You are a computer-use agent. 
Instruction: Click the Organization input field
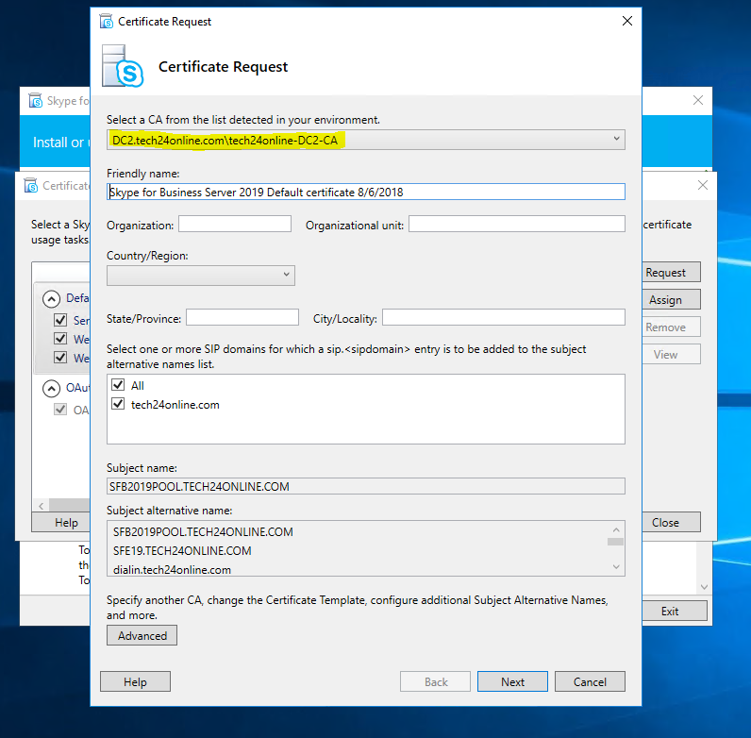coord(235,224)
